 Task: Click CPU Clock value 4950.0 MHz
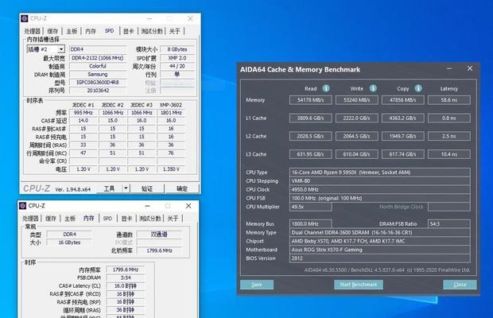[380, 189]
